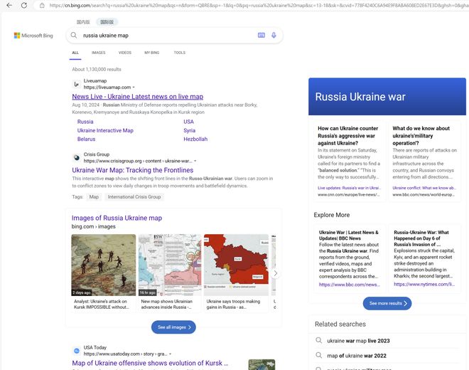Click the 'See all images' button
The height and width of the screenshot is (370, 469).
[x=173, y=327]
